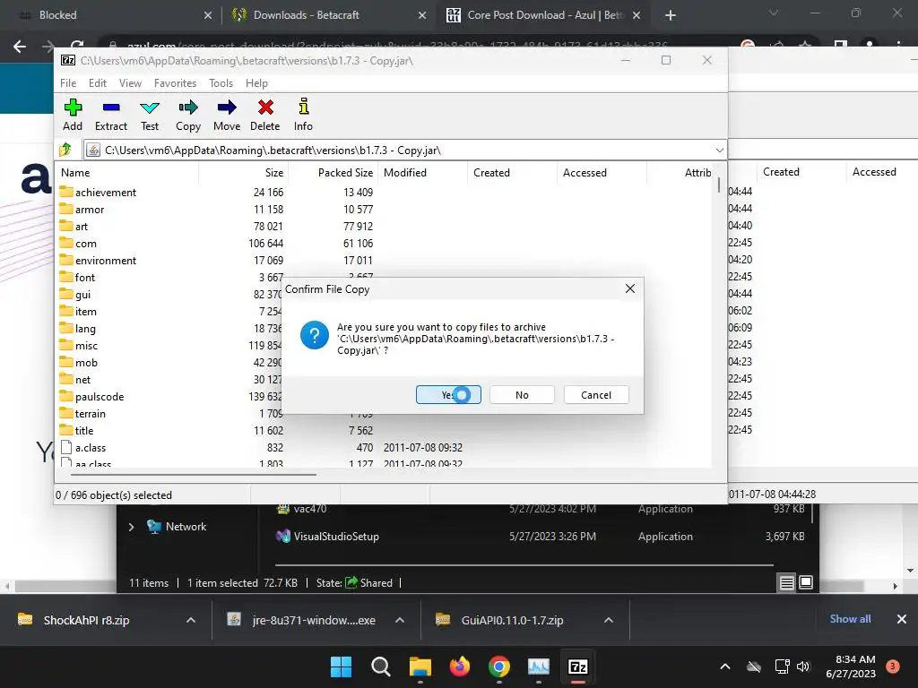918x688 pixels.
Task: Open the Favorites menu
Action: tap(175, 83)
